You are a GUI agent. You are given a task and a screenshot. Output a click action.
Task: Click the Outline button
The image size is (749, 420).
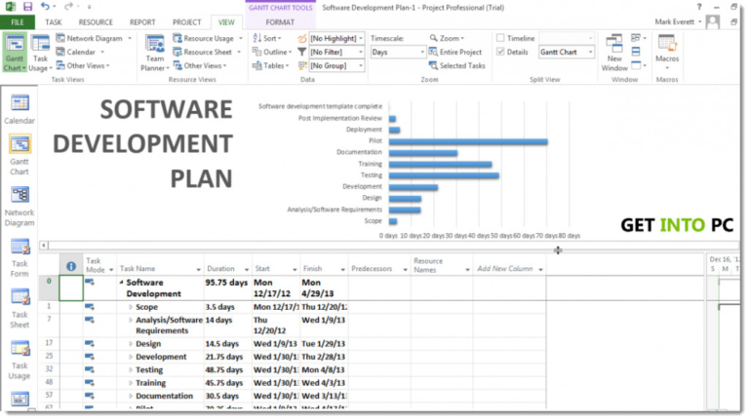272,52
